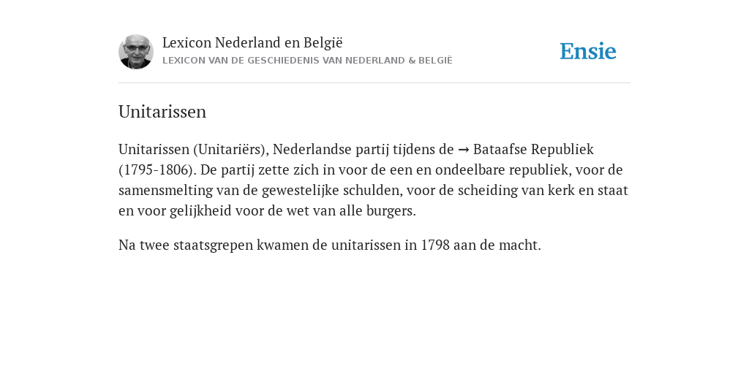
Task: Click the horizontal divider under the header
Action: (x=374, y=83)
